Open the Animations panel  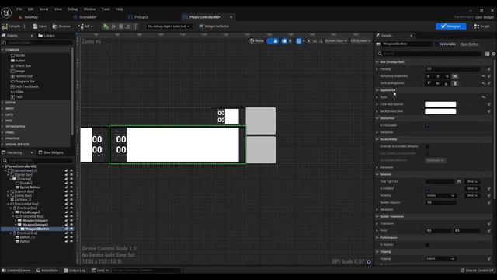(x=47, y=271)
